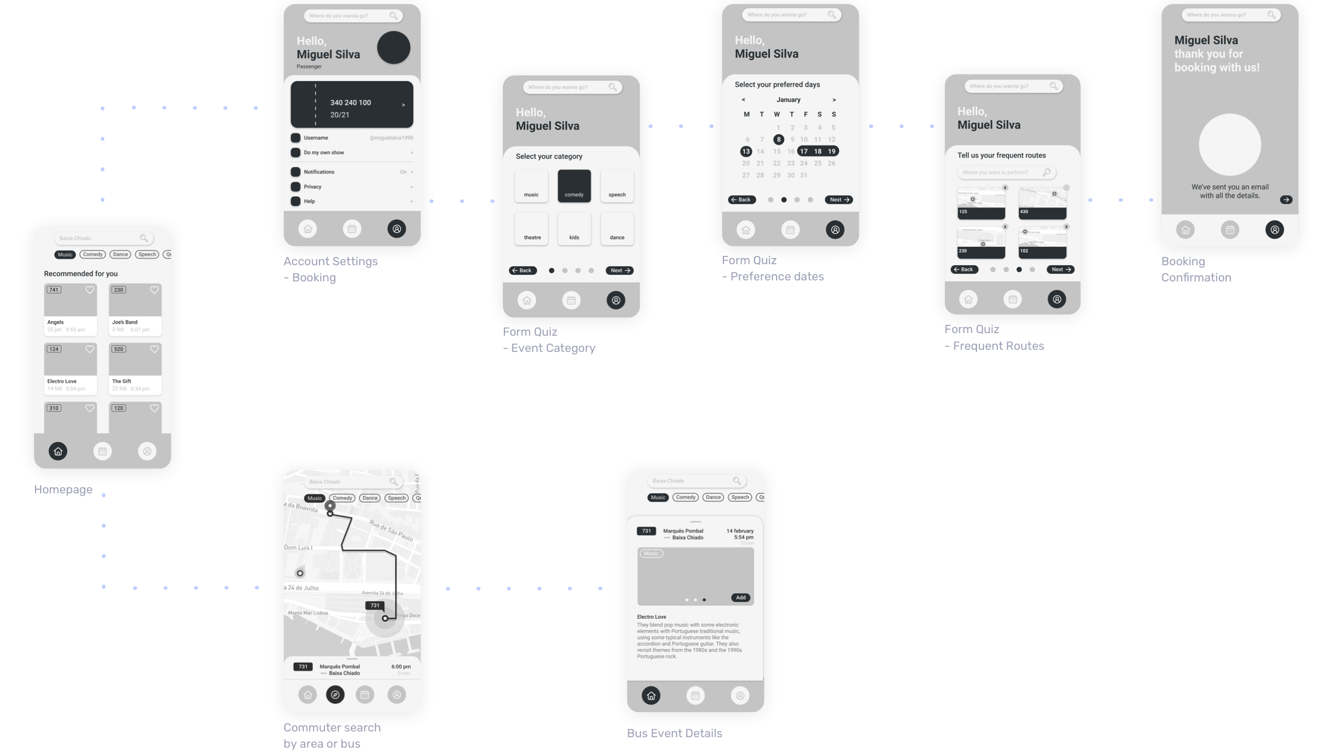Click the Map/Route icon on Commuter search screen
1337x756 pixels.
[x=335, y=694]
